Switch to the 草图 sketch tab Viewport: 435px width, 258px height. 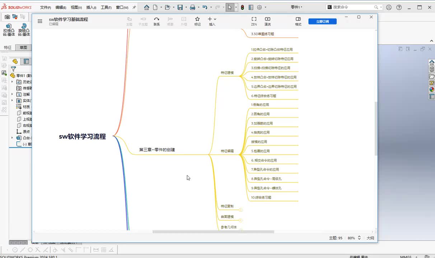(x=23, y=47)
